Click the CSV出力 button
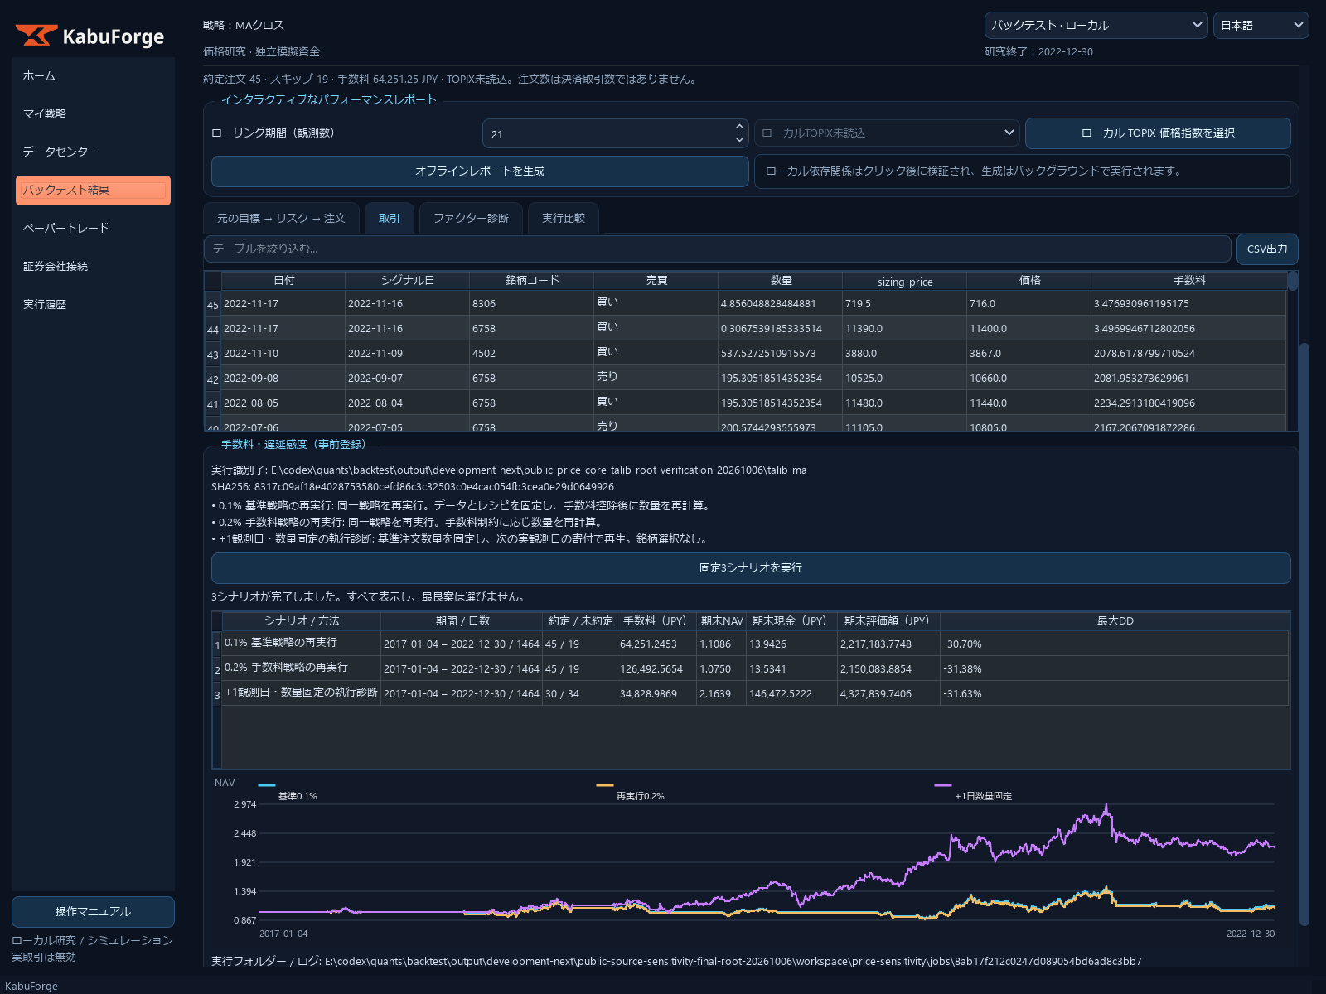Screen dimensions: 1326x994 pos(1267,248)
